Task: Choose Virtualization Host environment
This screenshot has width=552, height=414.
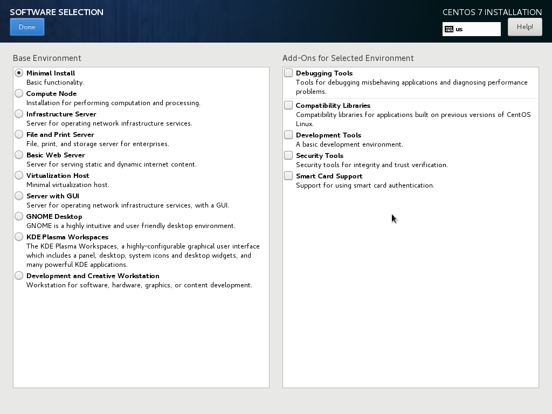Action: pos(19,175)
